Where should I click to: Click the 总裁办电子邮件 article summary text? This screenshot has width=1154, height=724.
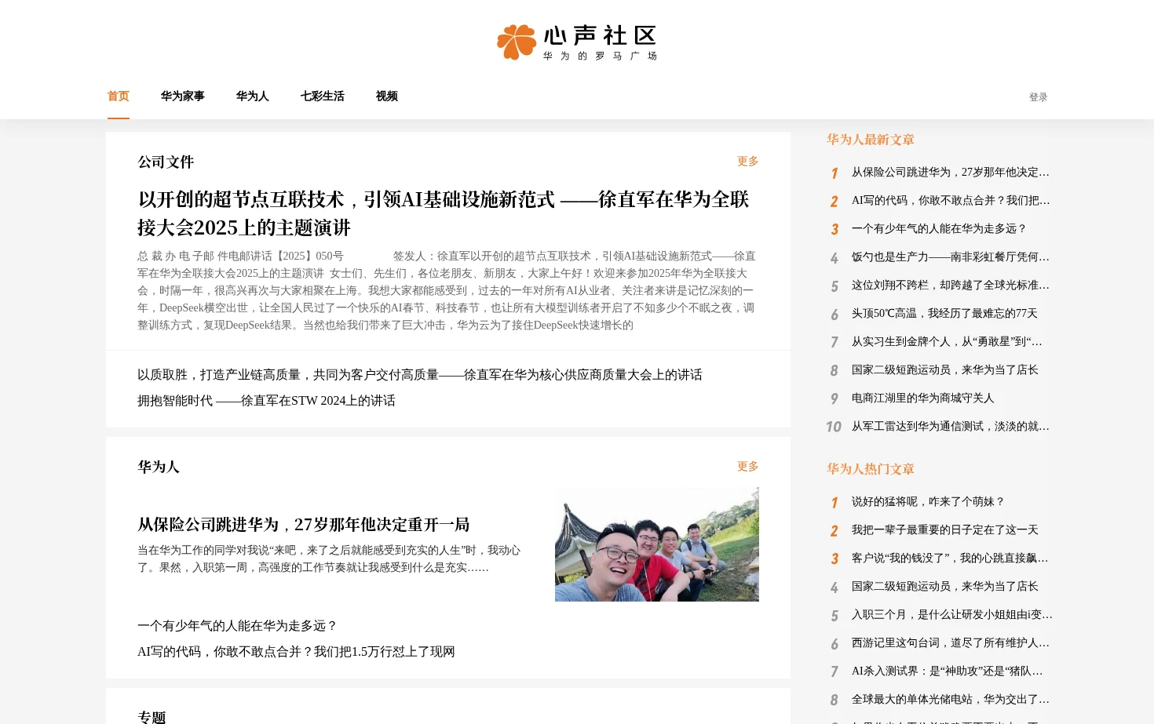coord(447,291)
